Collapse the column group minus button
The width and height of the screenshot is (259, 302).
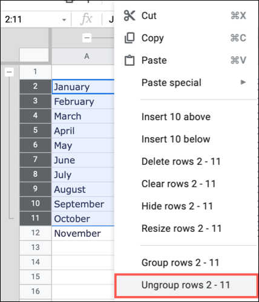click(87, 38)
